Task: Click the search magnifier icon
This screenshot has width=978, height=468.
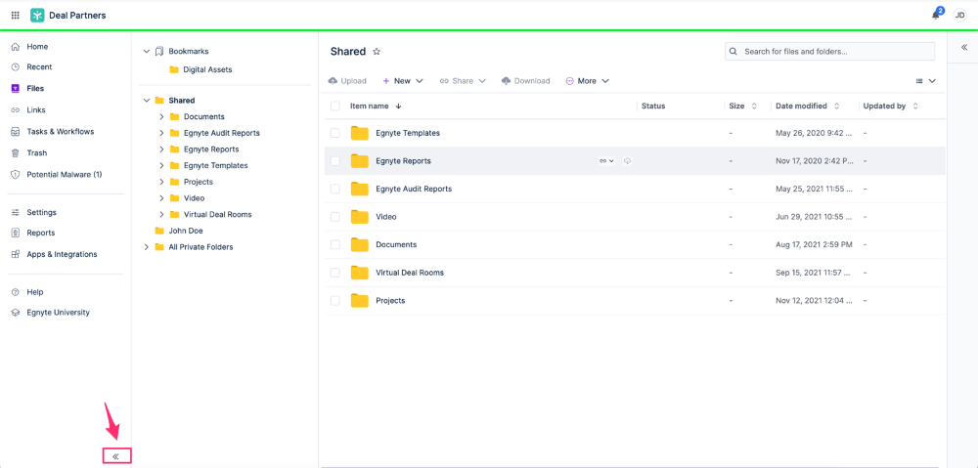Action: click(734, 52)
